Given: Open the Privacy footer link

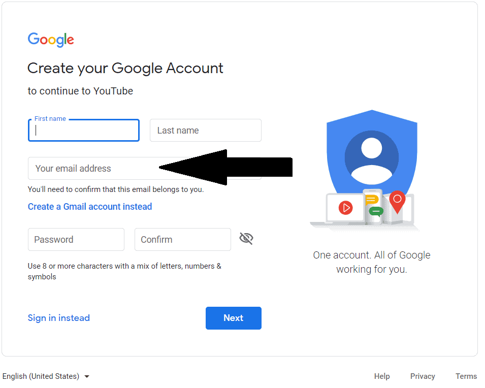Looking at the screenshot, I should [423, 376].
